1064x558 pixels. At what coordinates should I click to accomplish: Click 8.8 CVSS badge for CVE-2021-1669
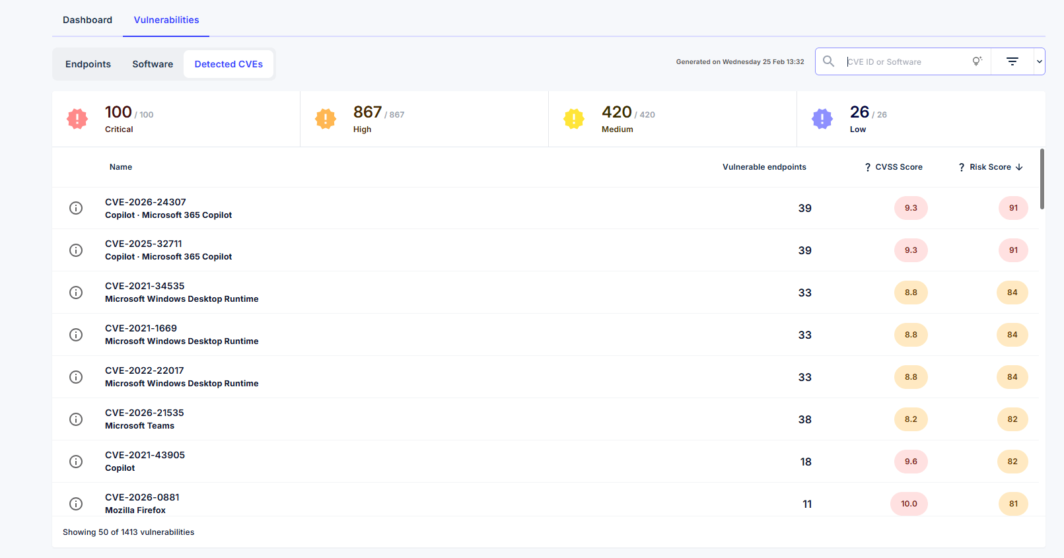[x=911, y=335]
